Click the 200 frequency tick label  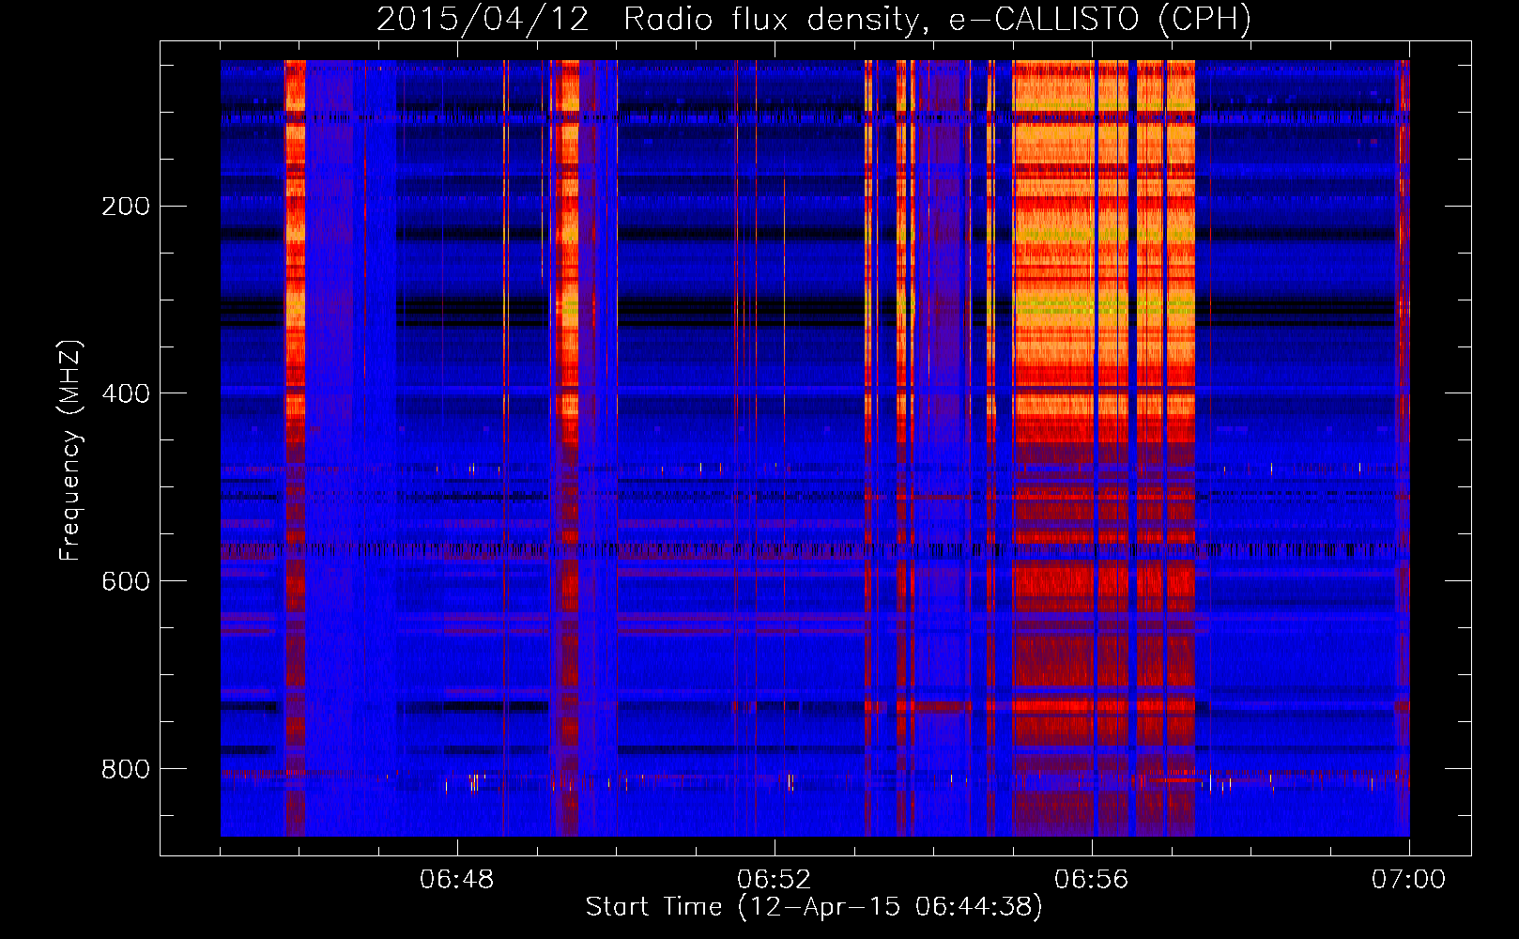(x=126, y=206)
